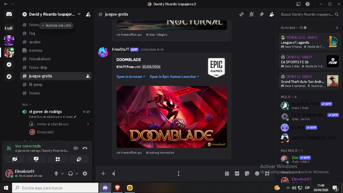Mute the microphone
The width and height of the screenshot is (343, 193).
click(x=56, y=173)
